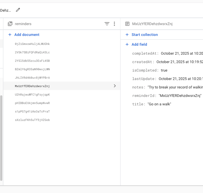
Task: Click the pencil edit icon
Action: (x=18, y=10)
